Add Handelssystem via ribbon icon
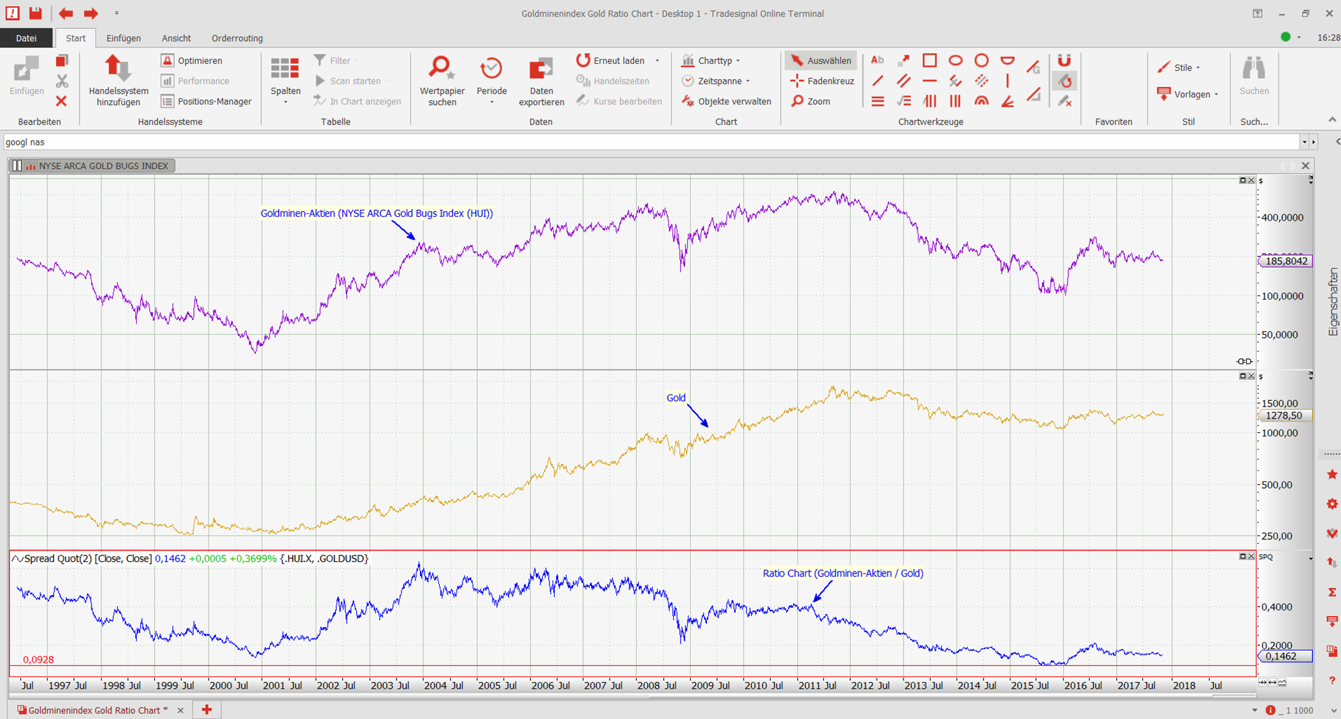The image size is (1341, 719). (118, 69)
